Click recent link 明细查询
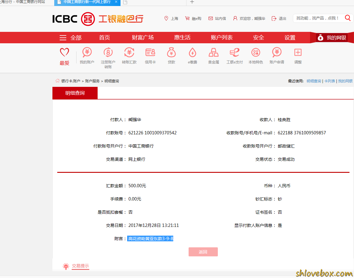 click(314, 81)
